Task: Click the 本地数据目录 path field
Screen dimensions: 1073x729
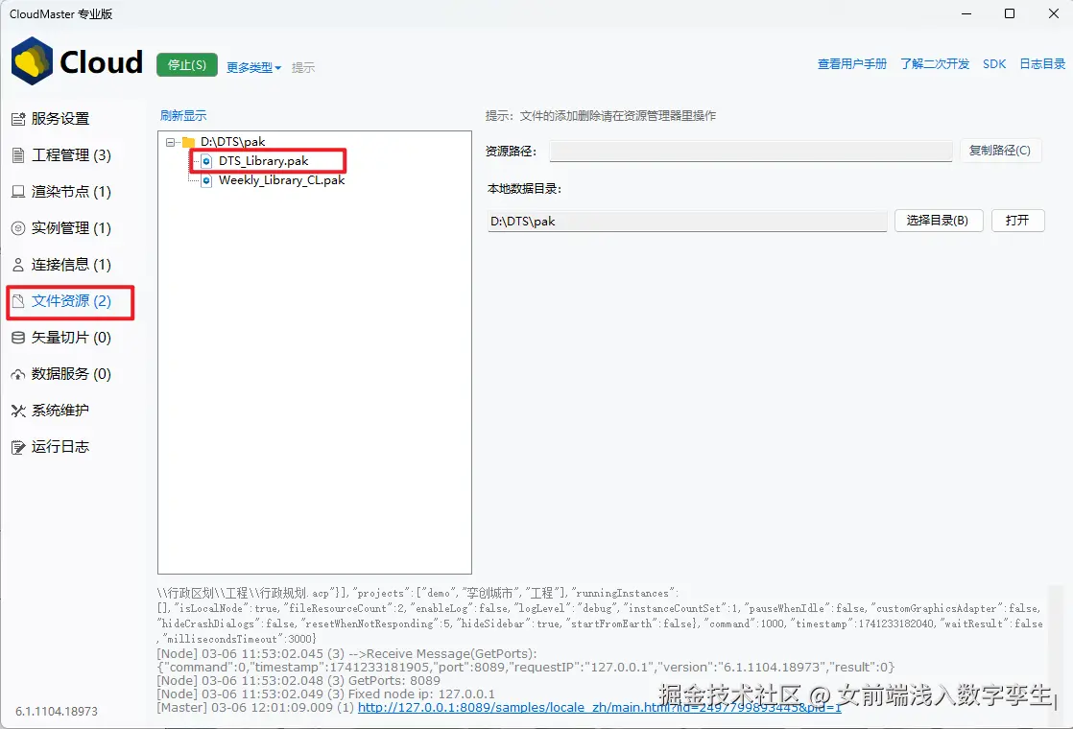Action: pyautogui.click(x=687, y=222)
